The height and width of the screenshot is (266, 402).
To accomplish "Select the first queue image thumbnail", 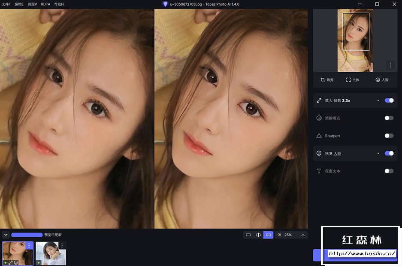I will click(18, 254).
